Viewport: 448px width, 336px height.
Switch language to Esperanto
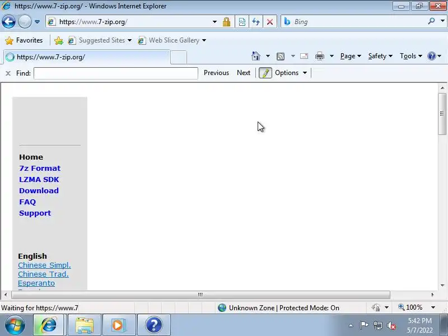tap(36, 283)
